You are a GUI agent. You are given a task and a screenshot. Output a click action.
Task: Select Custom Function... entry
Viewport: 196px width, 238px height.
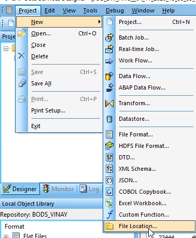tap(149, 215)
